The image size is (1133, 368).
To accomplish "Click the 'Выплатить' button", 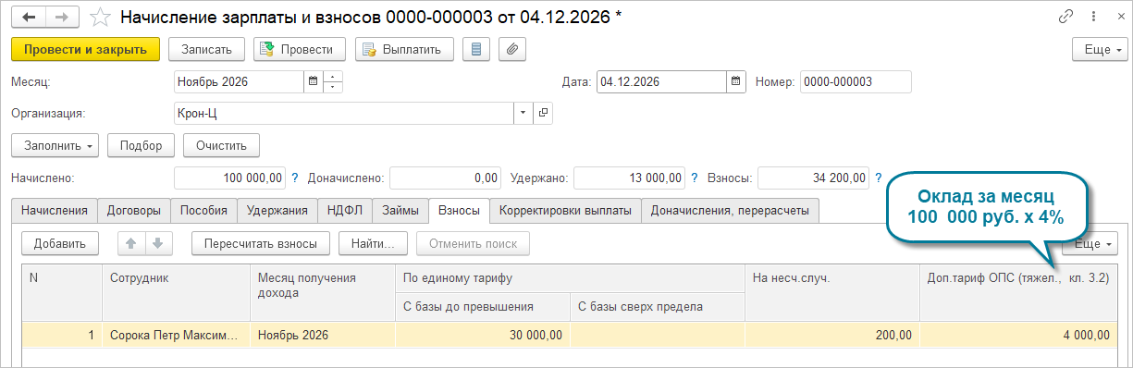I will pyautogui.click(x=404, y=49).
